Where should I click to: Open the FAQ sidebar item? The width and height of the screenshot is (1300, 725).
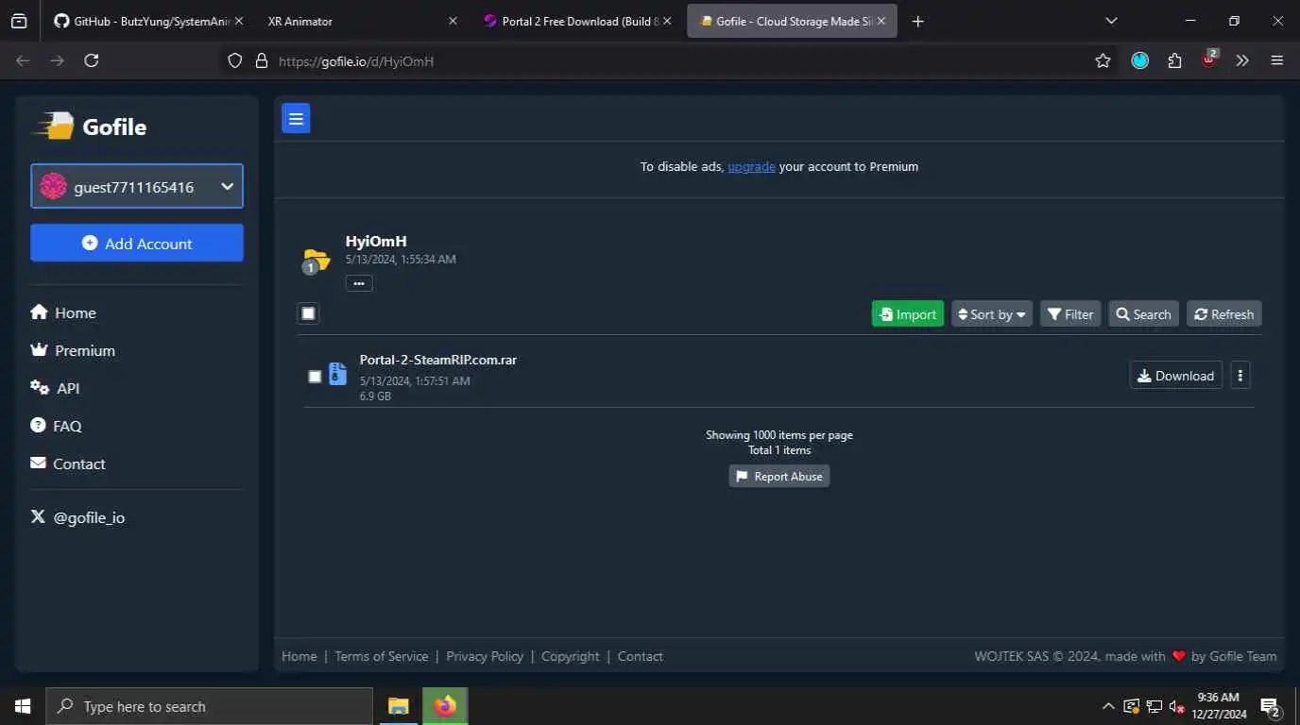tap(56, 426)
